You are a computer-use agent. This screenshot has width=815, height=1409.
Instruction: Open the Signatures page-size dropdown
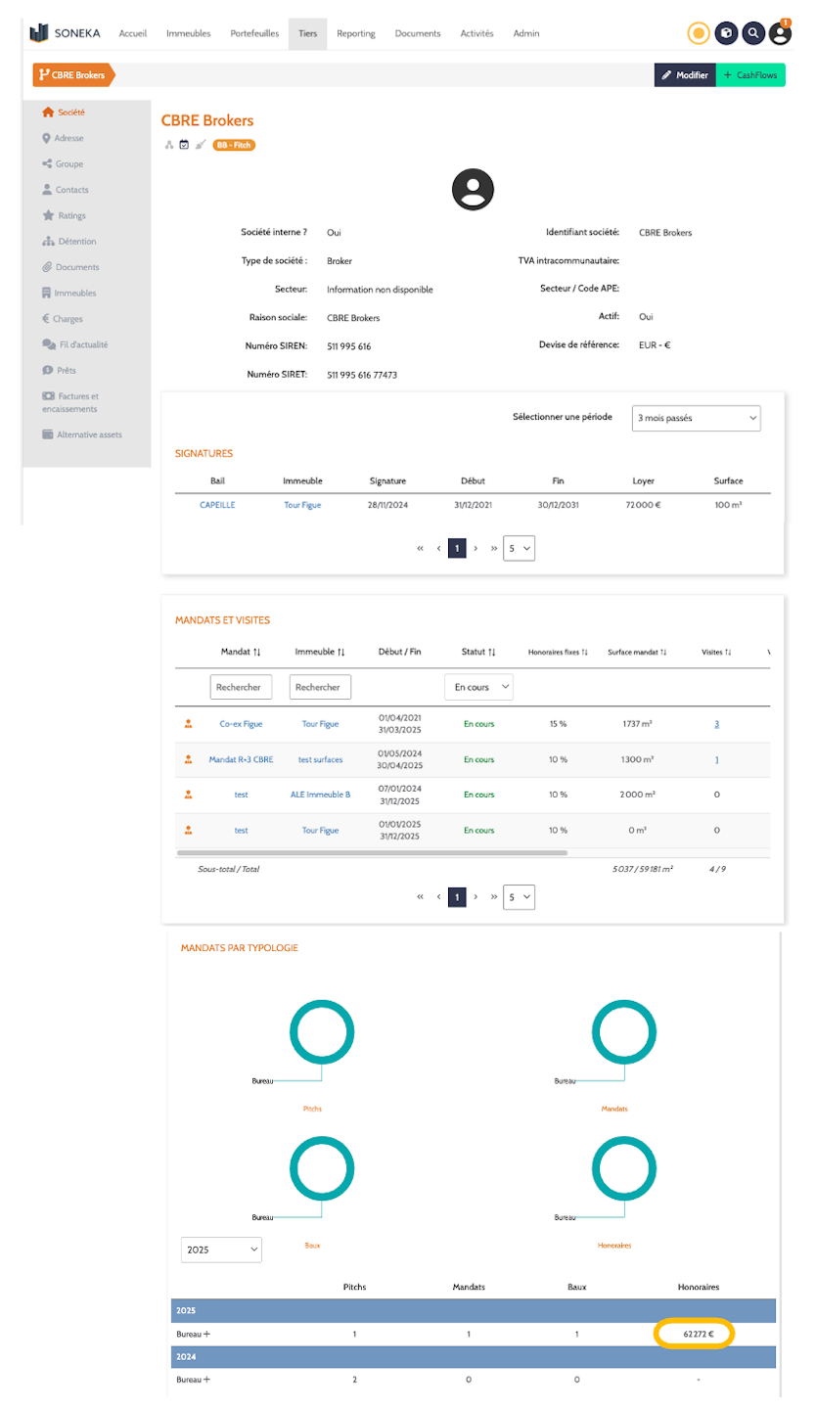(x=519, y=549)
